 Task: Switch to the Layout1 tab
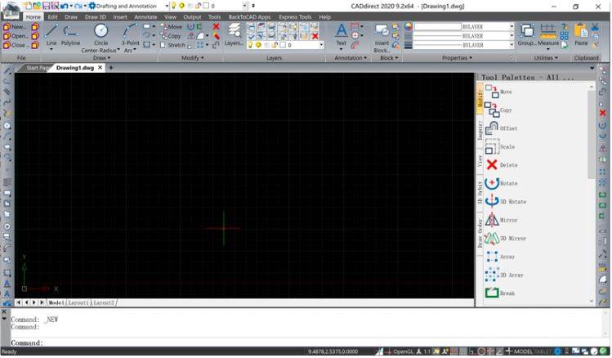[78, 302]
